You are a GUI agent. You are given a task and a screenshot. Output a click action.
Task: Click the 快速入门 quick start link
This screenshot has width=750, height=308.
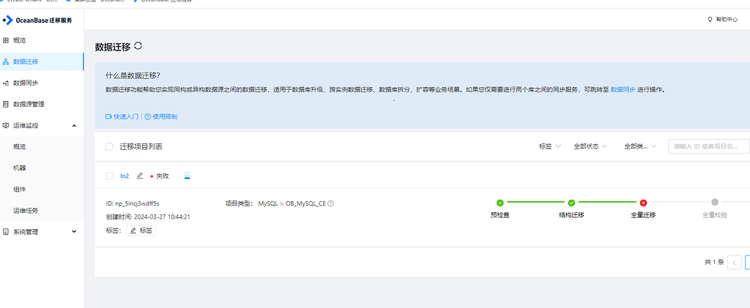point(126,116)
